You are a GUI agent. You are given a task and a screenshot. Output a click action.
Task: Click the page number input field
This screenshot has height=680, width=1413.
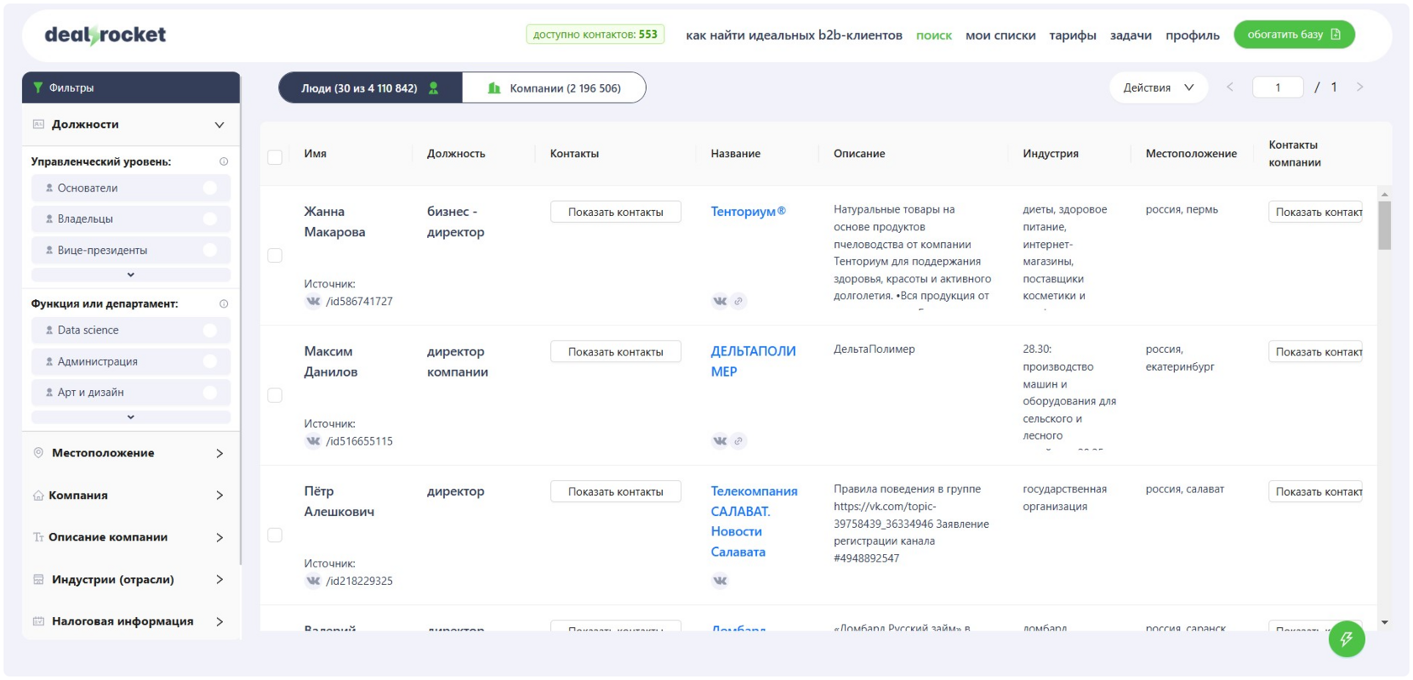pos(1277,87)
